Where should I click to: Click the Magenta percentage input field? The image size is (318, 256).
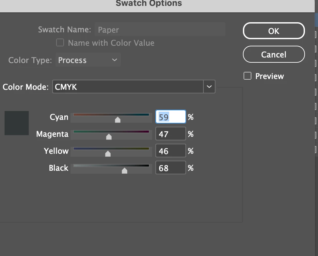(170, 134)
